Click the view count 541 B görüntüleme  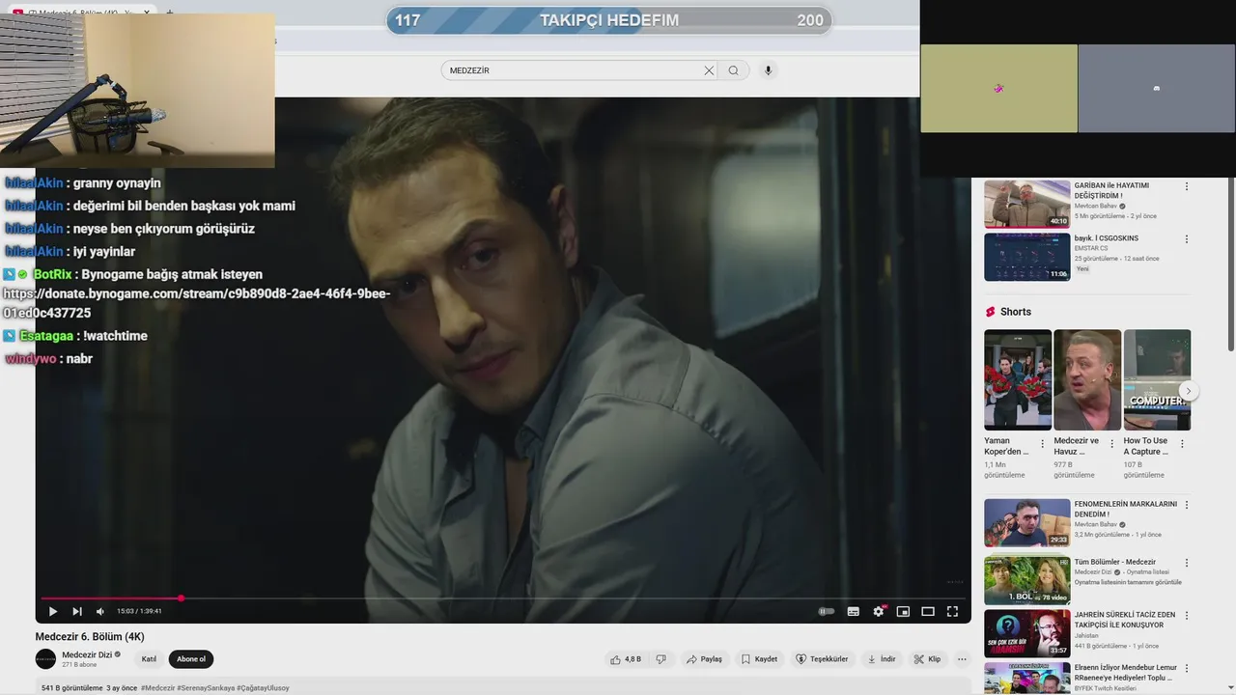click(x=72, y=688)
